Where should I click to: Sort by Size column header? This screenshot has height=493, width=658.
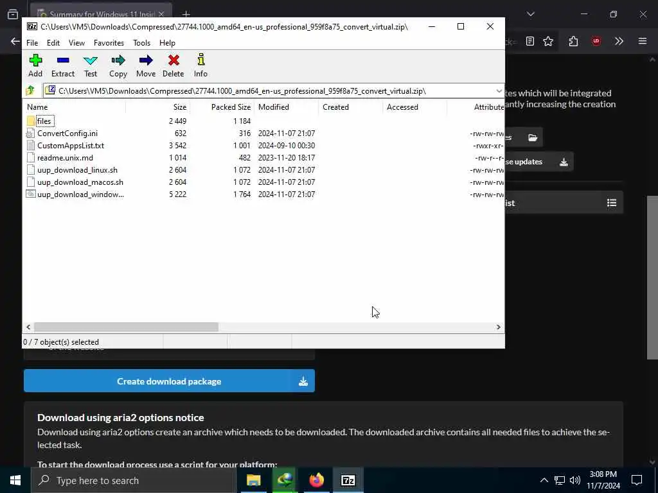157,107
